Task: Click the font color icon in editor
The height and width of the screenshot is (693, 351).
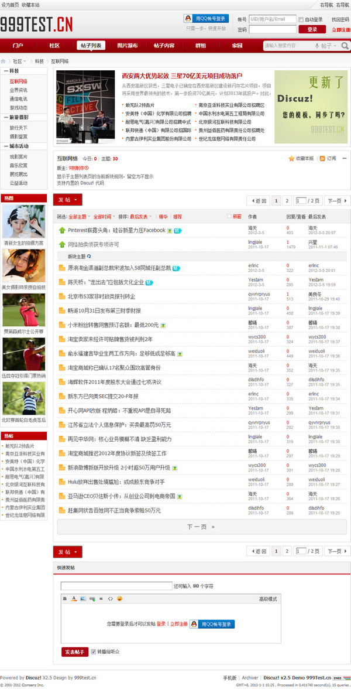Action: pos(74,599)
